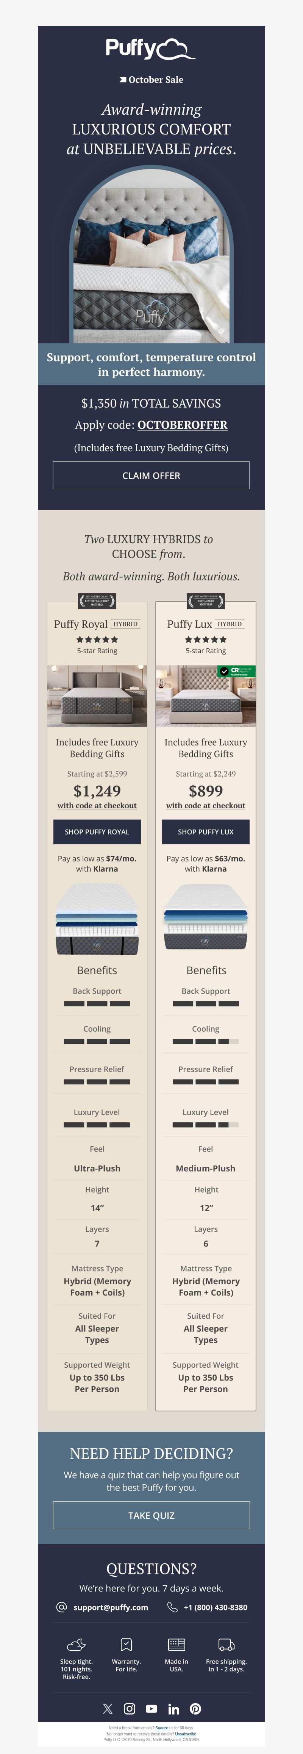Click the TAKE QUIZ button
Image resolution: width=303 pixels, height=1754 pixels.
pyautogui.click(x=151, y=1515)
